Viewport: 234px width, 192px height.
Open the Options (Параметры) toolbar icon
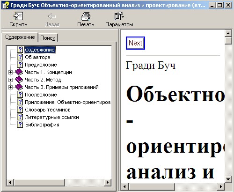pyautogui.click(x=119, y=16)
